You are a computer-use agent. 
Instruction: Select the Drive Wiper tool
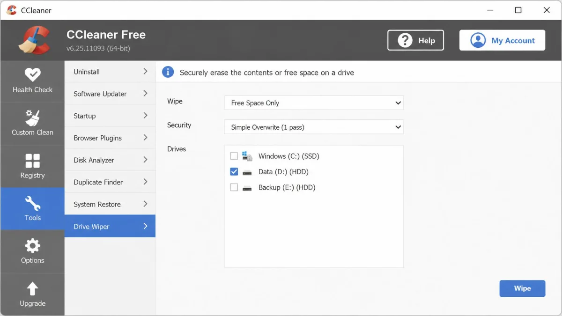tap(110, 226)
